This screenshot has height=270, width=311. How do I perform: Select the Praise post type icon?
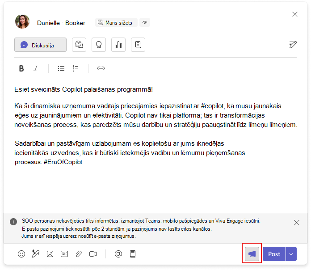(x=99, y=45)
